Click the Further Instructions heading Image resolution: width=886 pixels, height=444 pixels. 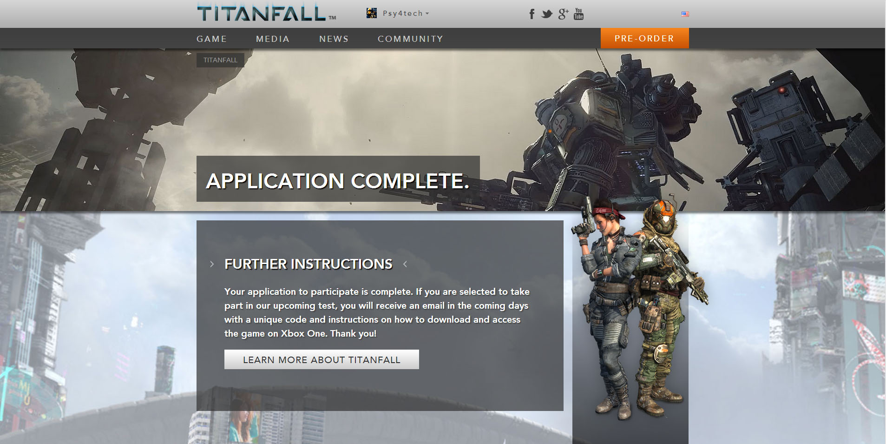308,264
